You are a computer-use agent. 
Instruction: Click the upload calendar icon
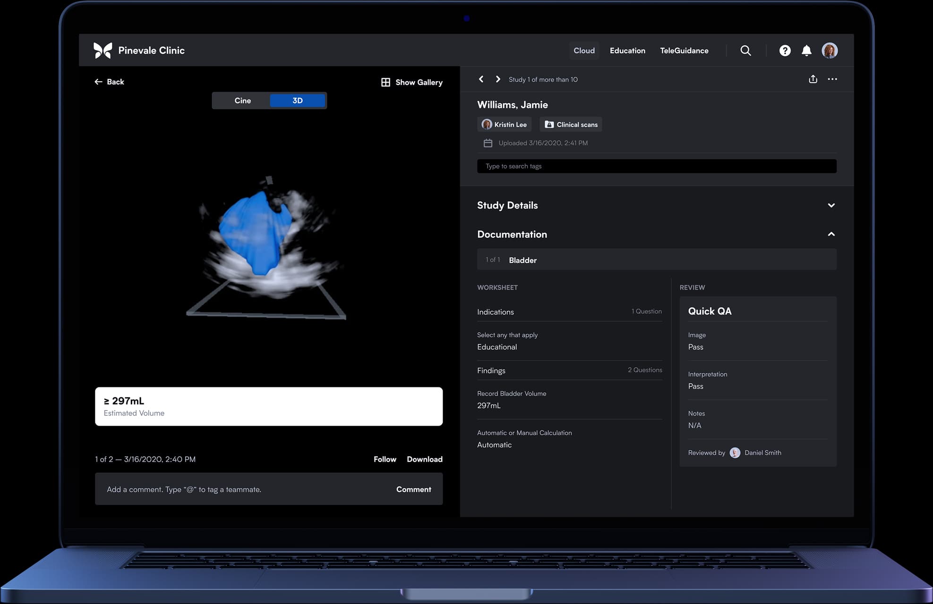point(488,143)
